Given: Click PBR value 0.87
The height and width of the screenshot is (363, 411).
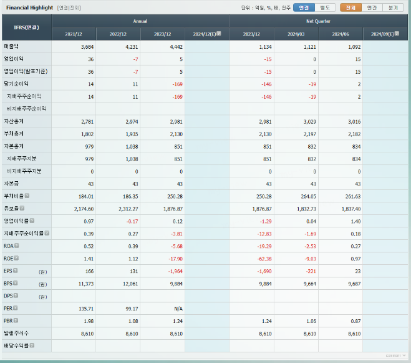Looking at the screenshot, I should tap(355, 321).
